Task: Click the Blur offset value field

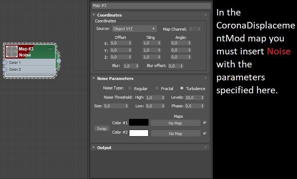Action: [x=174, y=66]
